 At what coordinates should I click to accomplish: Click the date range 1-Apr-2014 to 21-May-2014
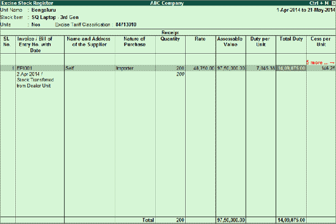click(x=306, y=10)
